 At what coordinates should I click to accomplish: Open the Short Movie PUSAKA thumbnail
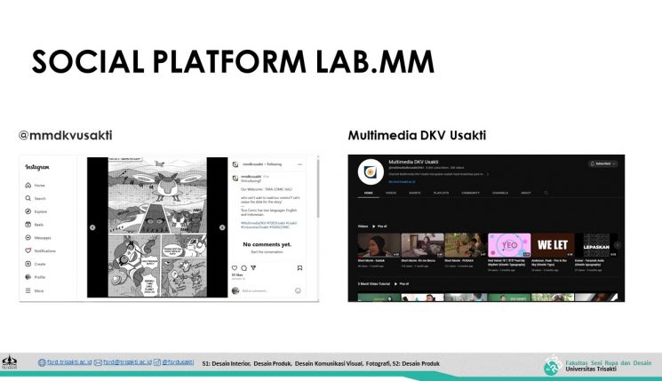click(x=466, y=245)
